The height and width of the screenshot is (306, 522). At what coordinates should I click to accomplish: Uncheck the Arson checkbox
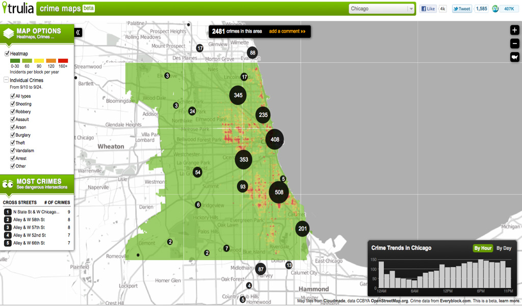(x=12, y=127)
